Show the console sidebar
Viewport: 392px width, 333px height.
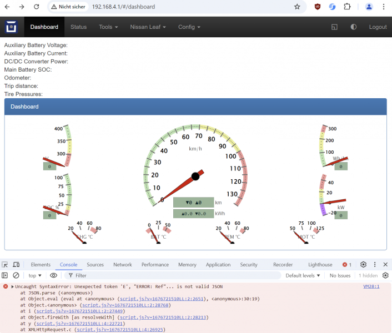pyautogui.click(x=5, y=275)
